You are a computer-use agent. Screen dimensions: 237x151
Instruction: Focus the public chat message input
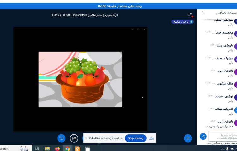(223, 136)
